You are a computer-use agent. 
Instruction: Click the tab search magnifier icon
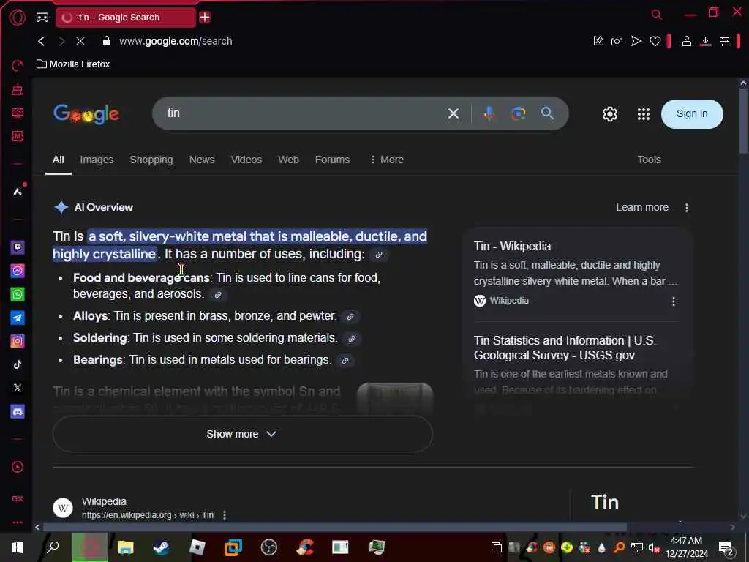pos(657,15)
